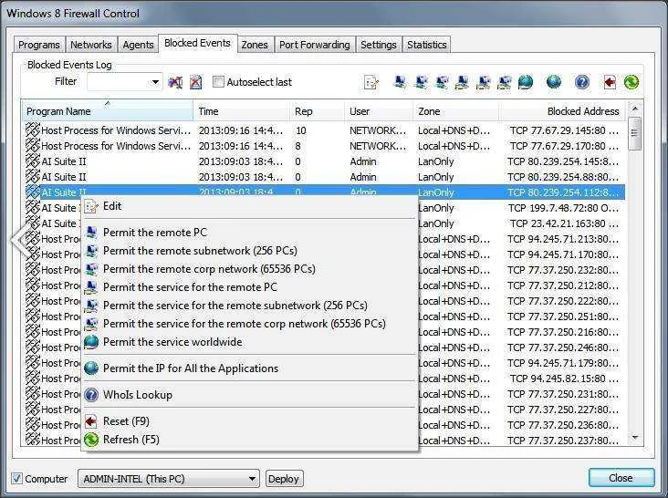Choose Refresh (F5) from the context menu
The width and height of the screenshot is (668, 498).
[249, 440]
